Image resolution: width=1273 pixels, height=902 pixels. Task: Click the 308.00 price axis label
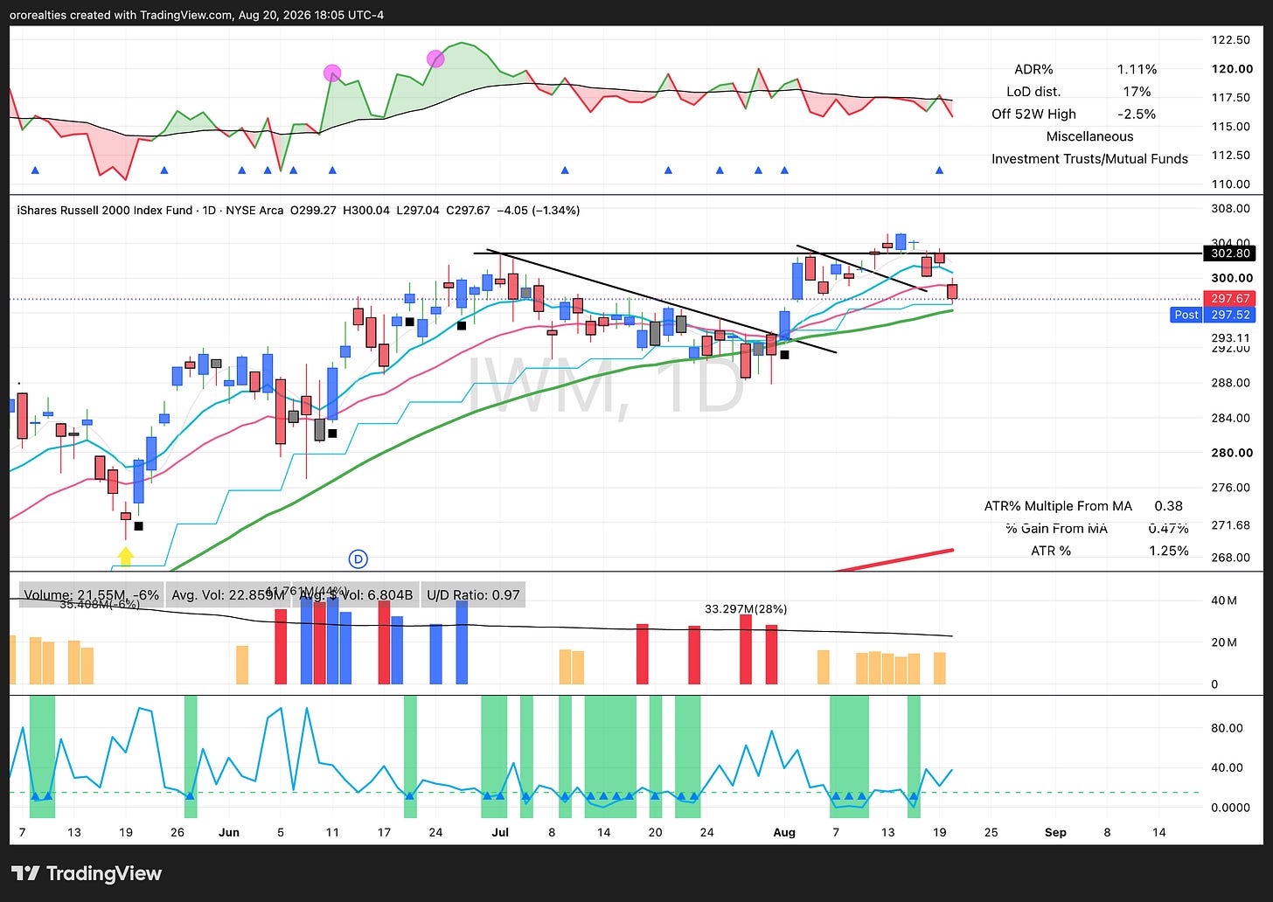click(1230, 209)
